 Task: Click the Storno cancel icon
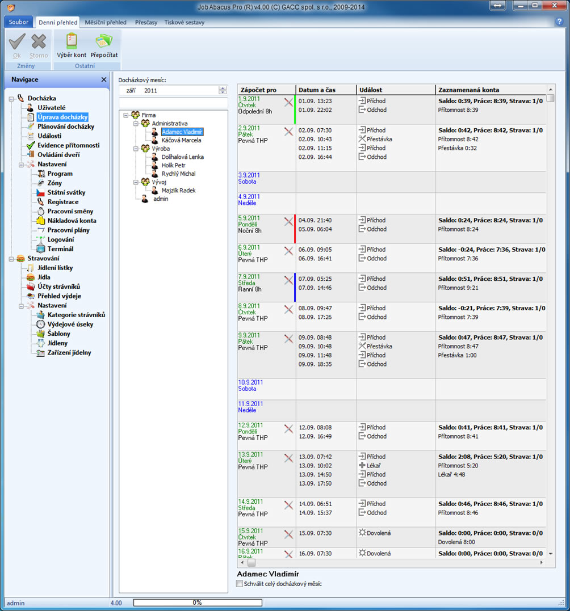coord(39,41)
